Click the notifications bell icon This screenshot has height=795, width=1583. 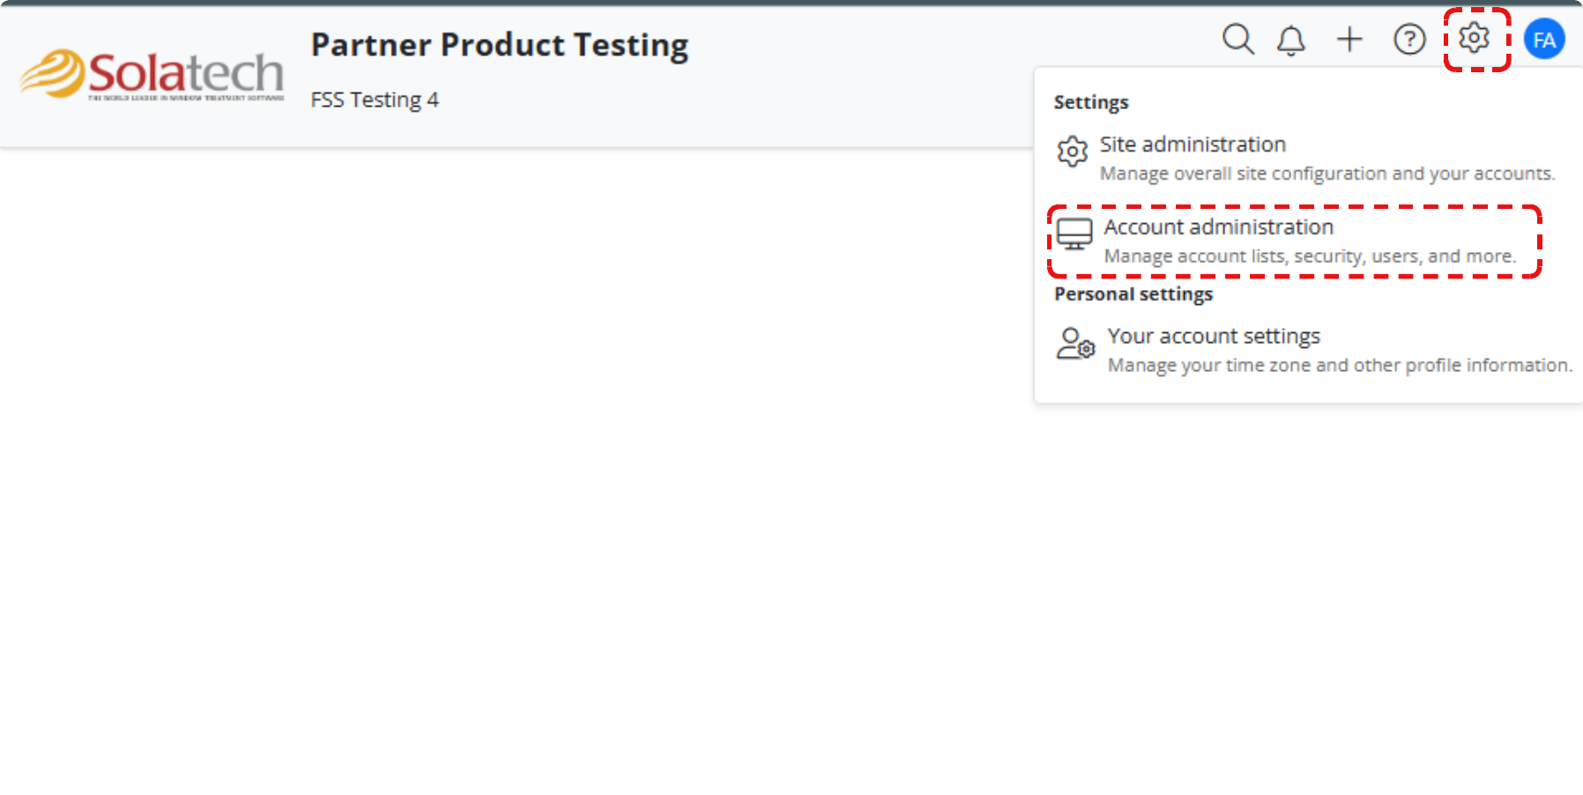click(x=1290, y=40)
